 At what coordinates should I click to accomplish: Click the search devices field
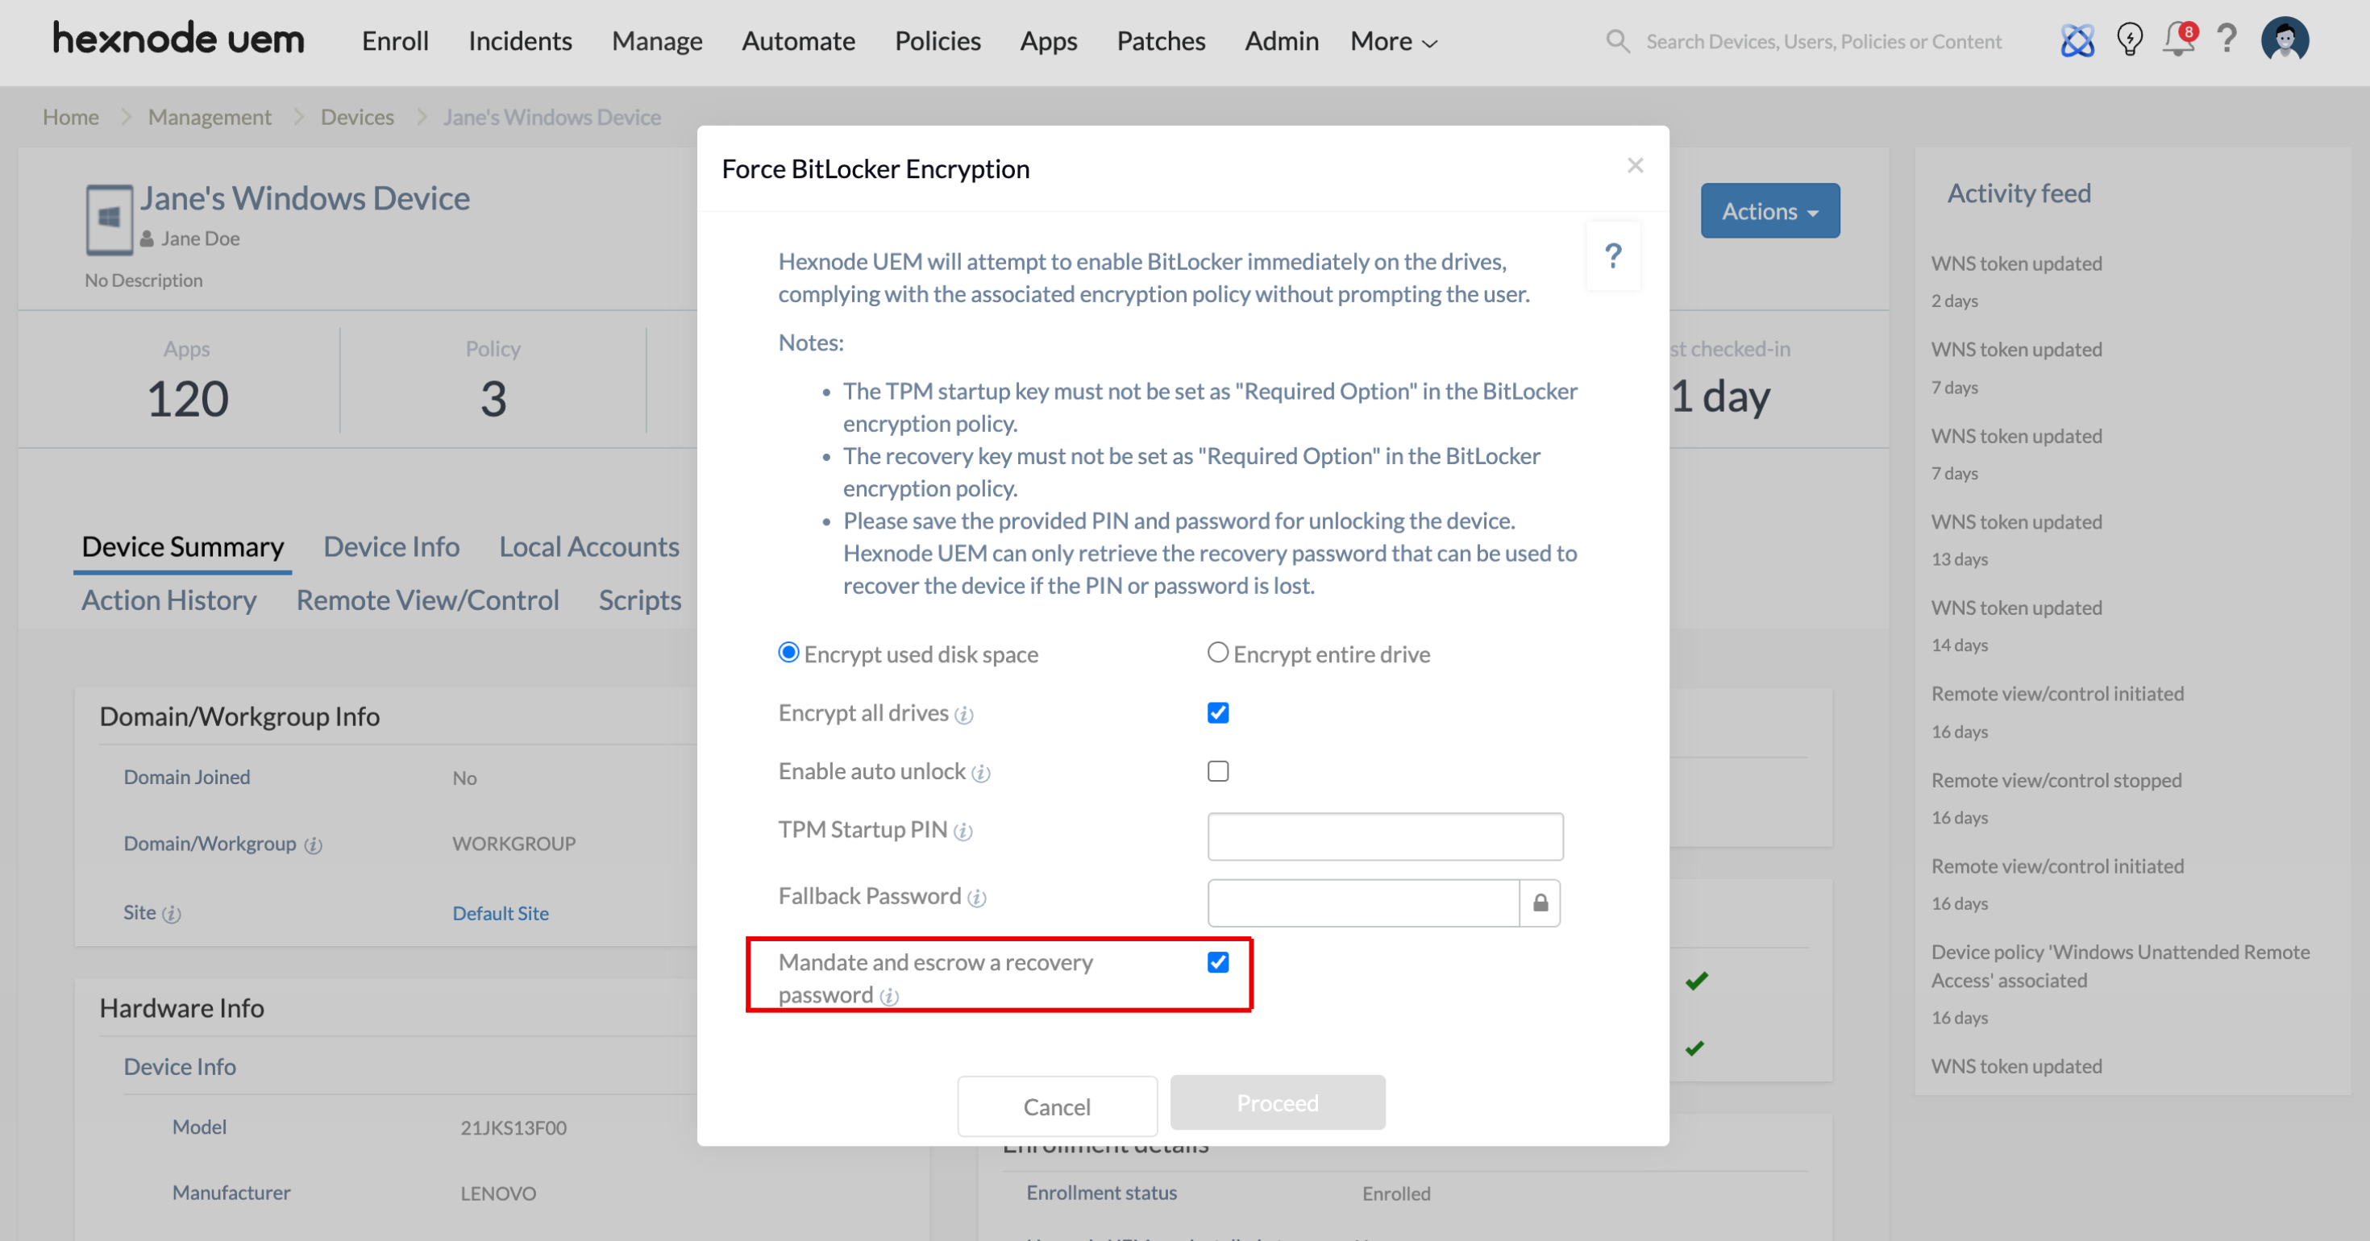tap(1823, 41)
